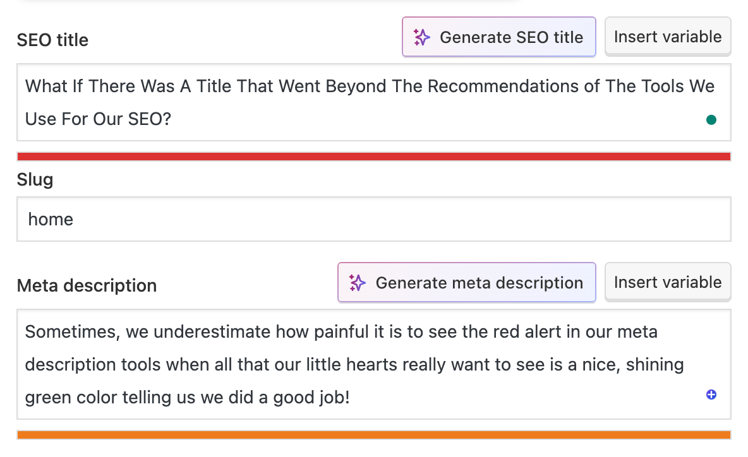Open Insert variable for the meta description

[x=667, y=282]
